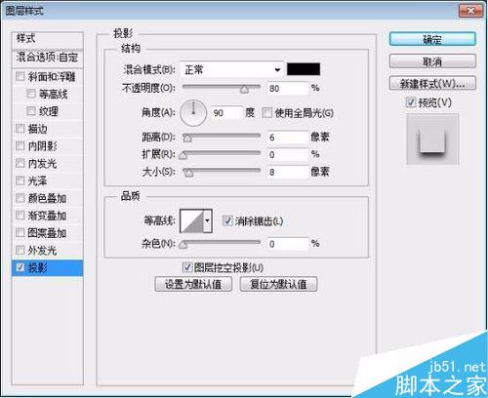Screen dimensions: 488x398
Task: Click the 大小 value field showing 8
Action: pyautogui.click(x=288, y=172)
